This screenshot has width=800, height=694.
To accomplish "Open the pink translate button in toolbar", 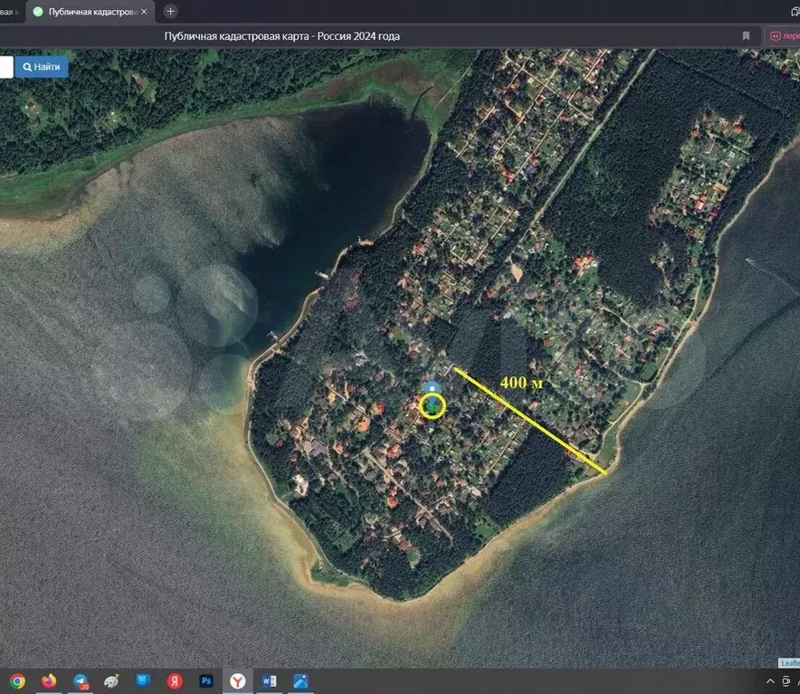I will point(783,36).
